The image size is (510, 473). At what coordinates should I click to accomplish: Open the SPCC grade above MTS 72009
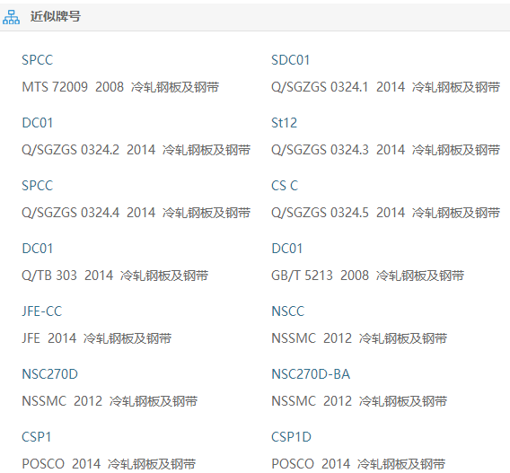(x=37, y=60)
